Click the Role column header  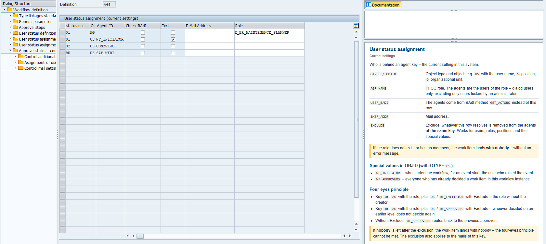point(269,26)
